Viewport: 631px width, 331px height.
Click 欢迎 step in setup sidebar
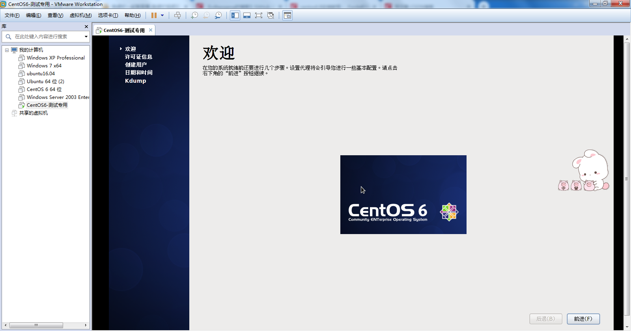coord(131,49)
